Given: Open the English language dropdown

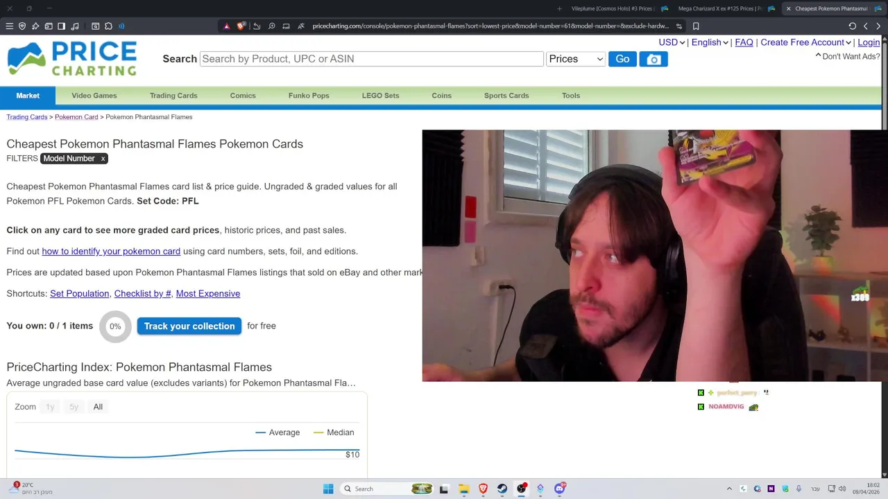Looking at the screenshot, I should (710, 42).
